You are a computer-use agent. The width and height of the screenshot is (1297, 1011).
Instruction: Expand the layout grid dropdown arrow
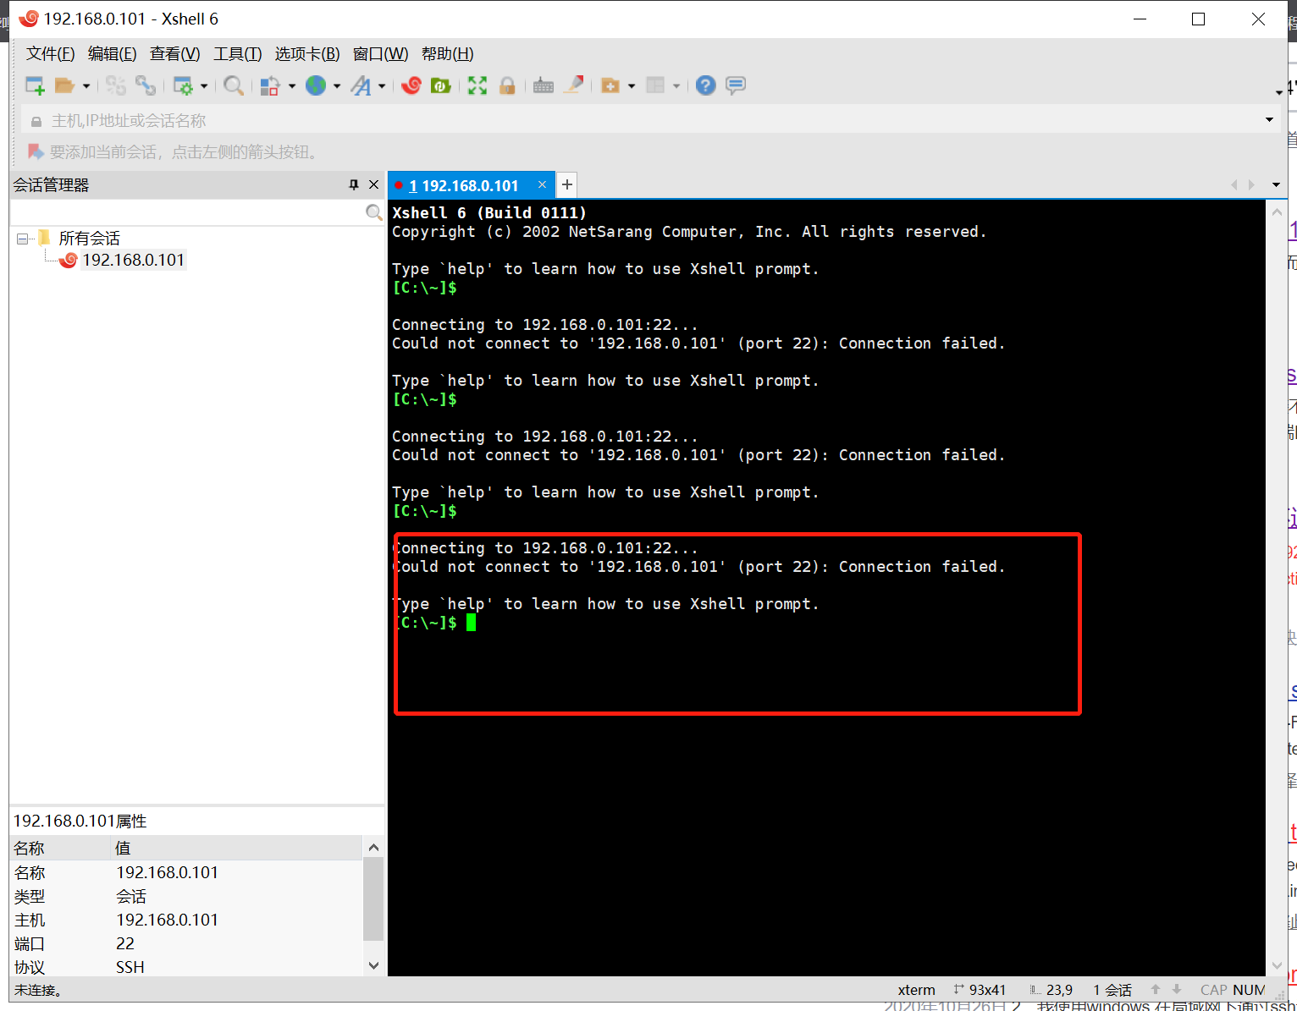coord(676,85)
